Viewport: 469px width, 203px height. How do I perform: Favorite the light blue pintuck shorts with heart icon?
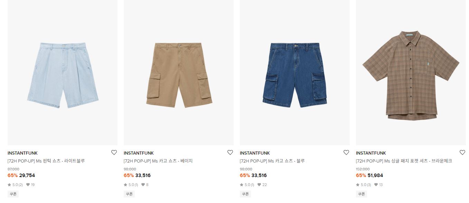[114, 153]
